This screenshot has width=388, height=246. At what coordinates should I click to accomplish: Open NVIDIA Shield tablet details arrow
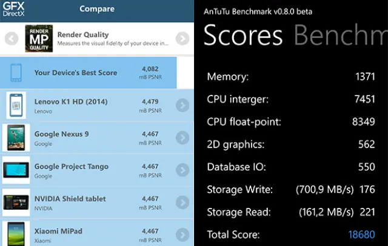[182, 203]
